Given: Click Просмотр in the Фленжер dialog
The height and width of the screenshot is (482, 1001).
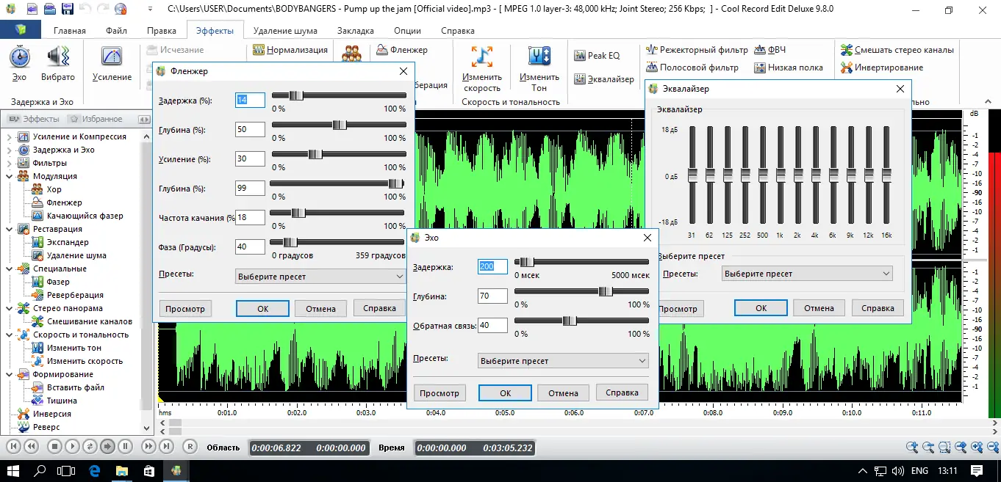Looking at the screenshot, I should [x=185, y=309].
